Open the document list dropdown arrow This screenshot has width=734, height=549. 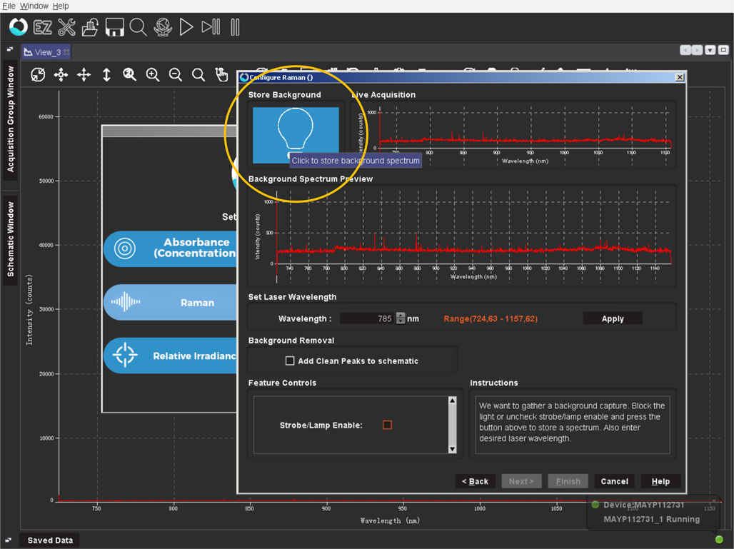[710, 50]
